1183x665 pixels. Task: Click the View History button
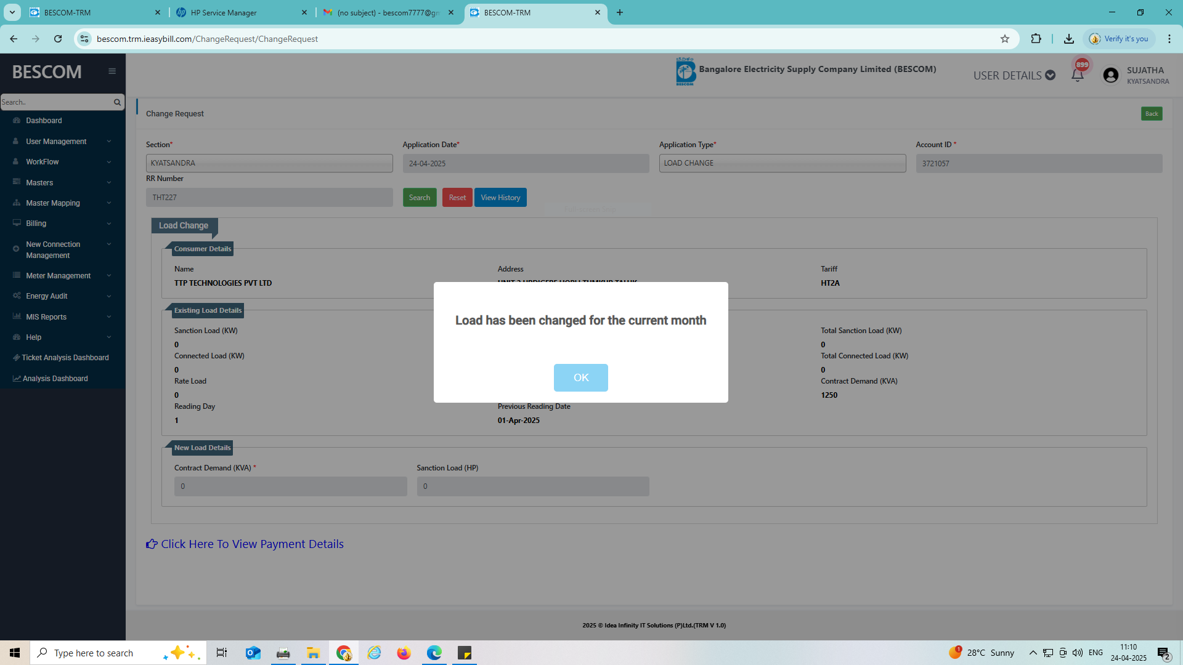pyautogui.click(x=500, y=198)
